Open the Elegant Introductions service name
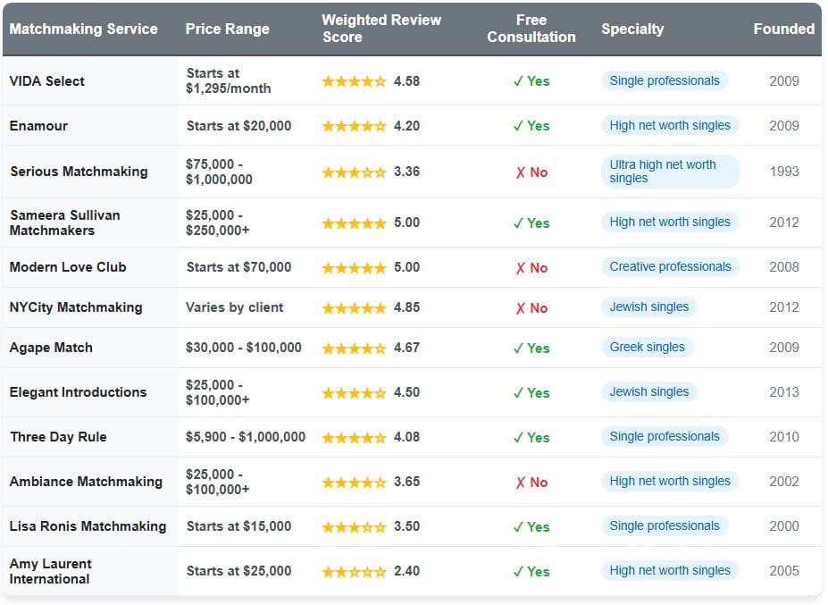Viewport: 828px width, 605px height. click(78, 392)
